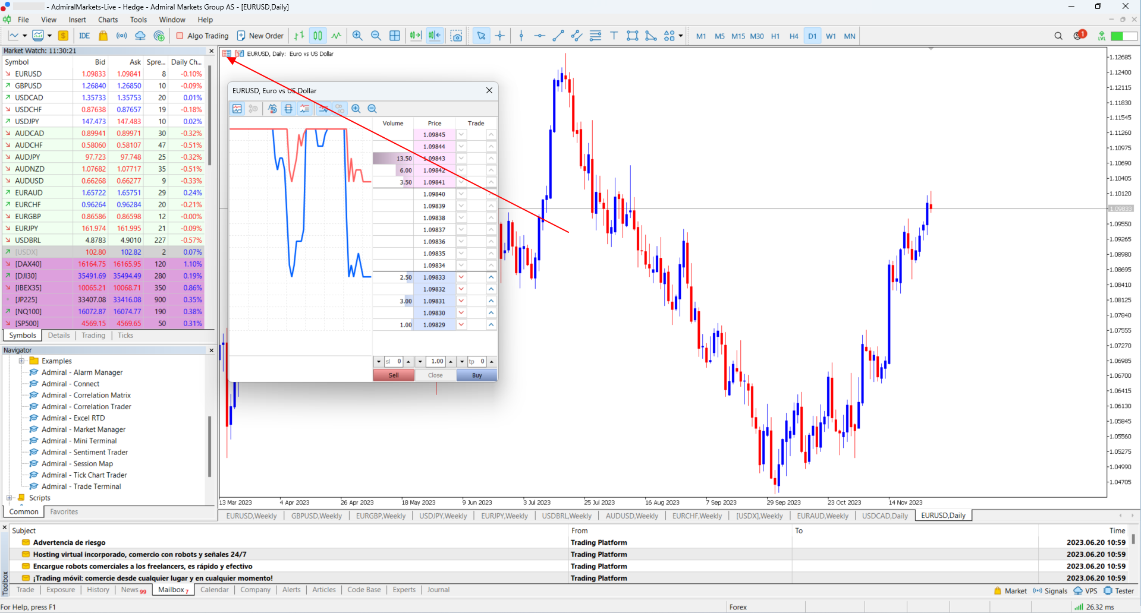Toggle advanced mode in Depth of Market
Viewport: 1141px width, 613px height.
[x=304, y=109]
